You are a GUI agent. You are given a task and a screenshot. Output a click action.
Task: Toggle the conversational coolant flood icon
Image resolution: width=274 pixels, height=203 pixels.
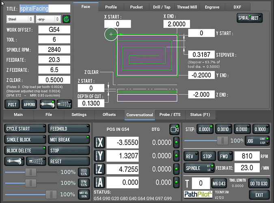(x=47, y=104)
